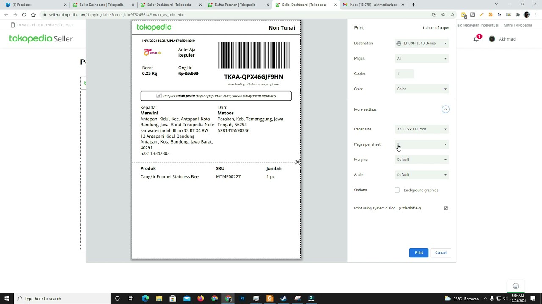
Task: Click the system dialog external-link icon
Action: (445, 208)
